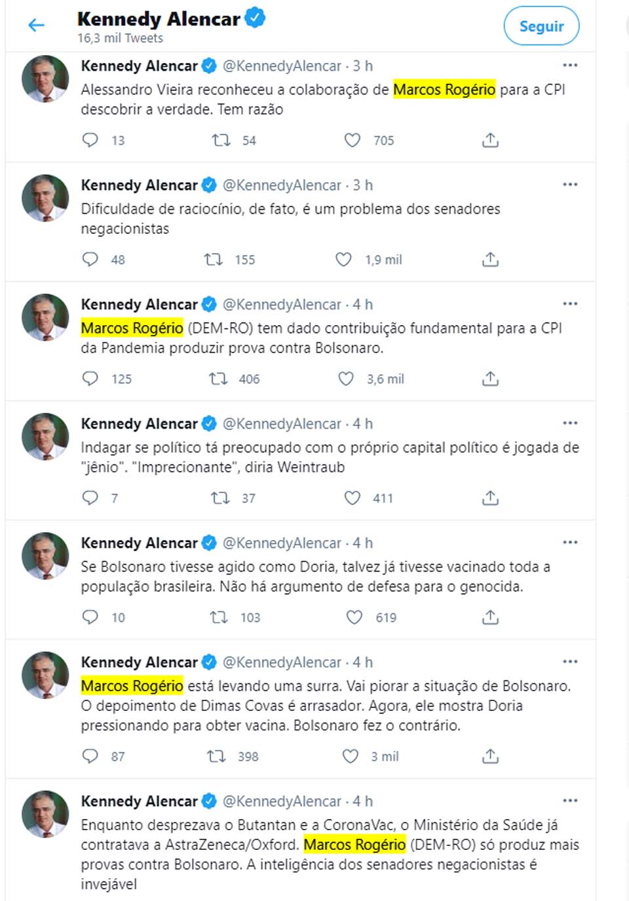629x901 pixels.
Task: Open more options on the Alessandro Vieira tweet
Action: (x=570, y=66)
